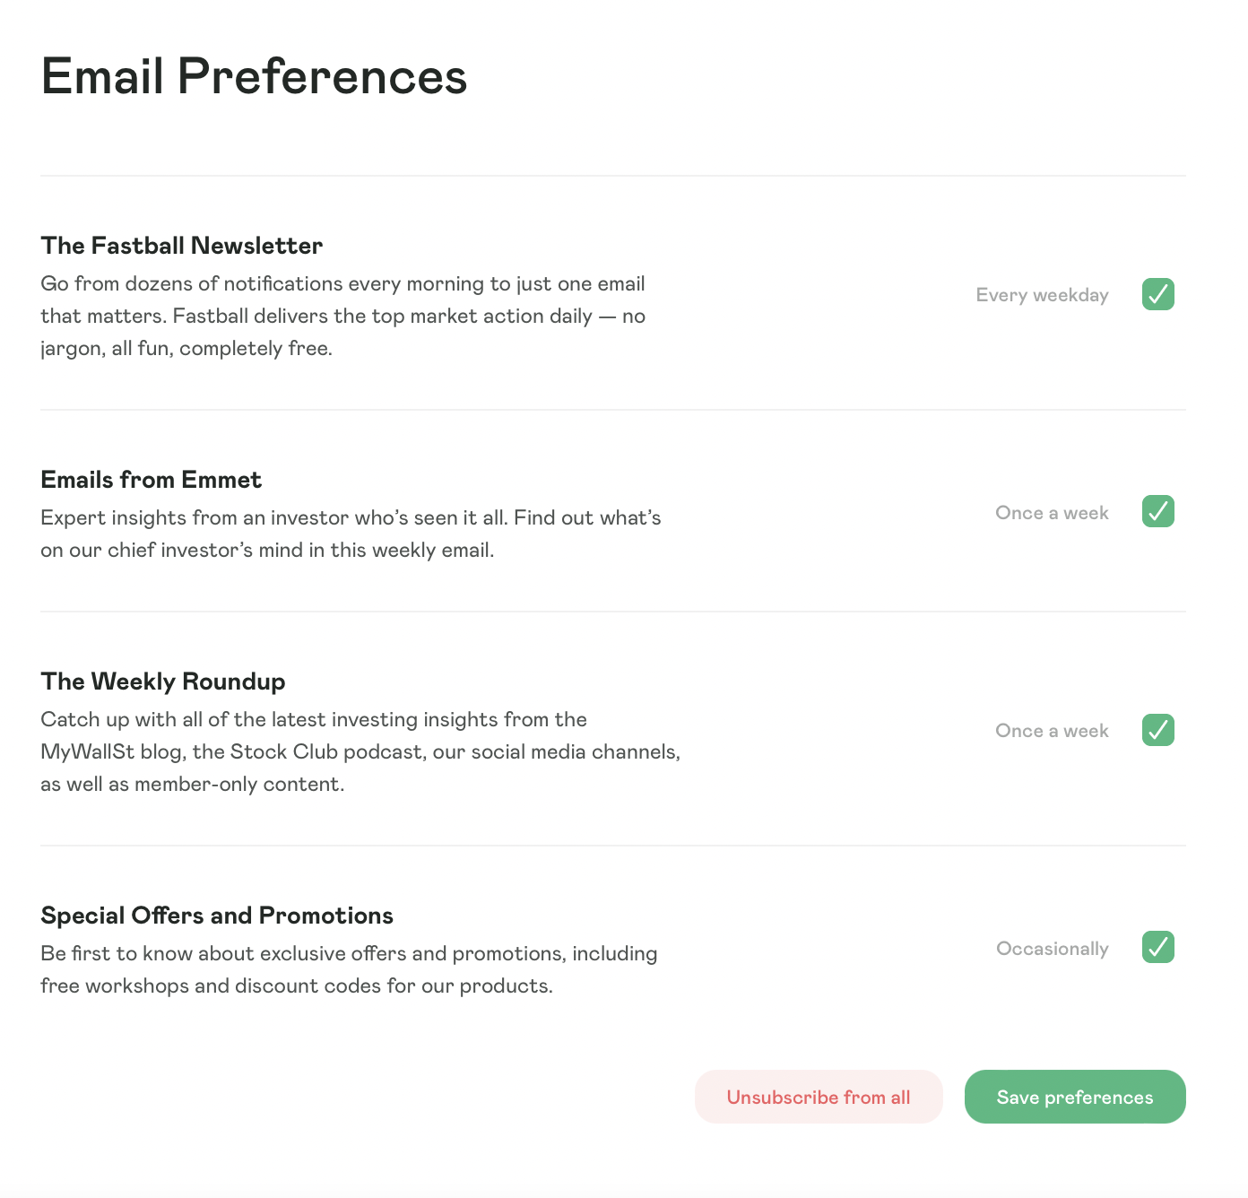Click the Occasionally frequency label

click(x=1052, y=949)
